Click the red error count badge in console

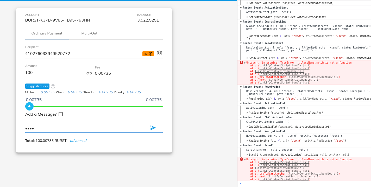(x=241, y=63)
